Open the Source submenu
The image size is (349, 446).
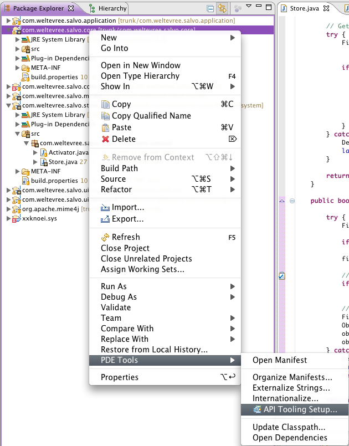click(165, 179)
